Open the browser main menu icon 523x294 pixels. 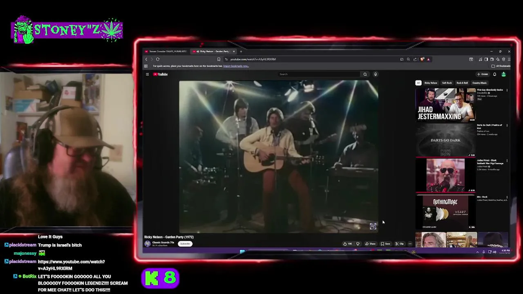point(509,59)
